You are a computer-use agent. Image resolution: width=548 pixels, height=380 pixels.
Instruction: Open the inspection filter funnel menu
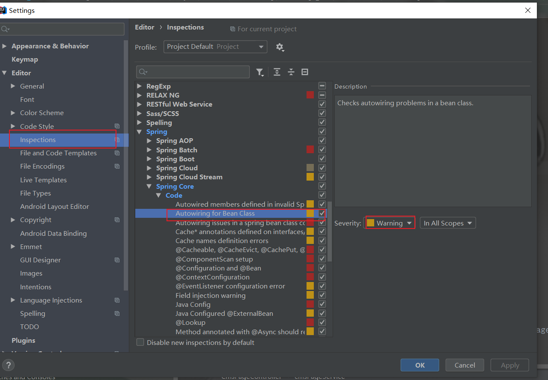click(260, 72)
